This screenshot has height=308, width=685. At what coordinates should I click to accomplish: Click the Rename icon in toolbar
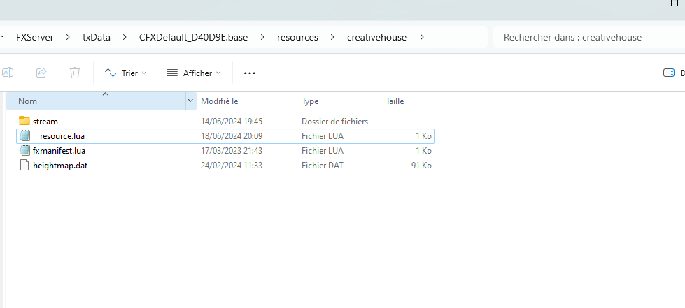pos(8,73)
